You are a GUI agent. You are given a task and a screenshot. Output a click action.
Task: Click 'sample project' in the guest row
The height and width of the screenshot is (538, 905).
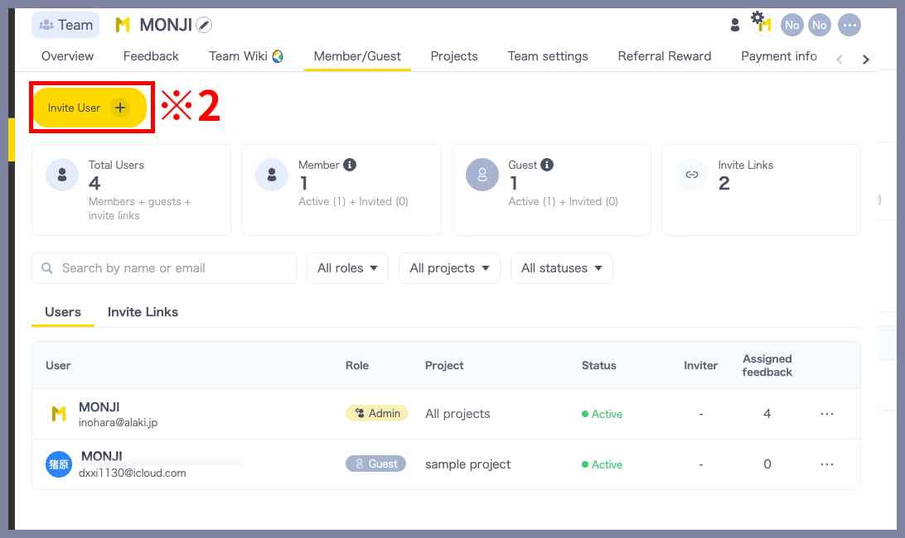point(468,464)
